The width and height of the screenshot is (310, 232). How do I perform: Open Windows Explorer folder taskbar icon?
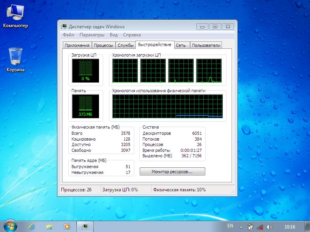(49, 226)
